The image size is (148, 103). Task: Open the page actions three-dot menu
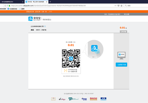[115, 6]
